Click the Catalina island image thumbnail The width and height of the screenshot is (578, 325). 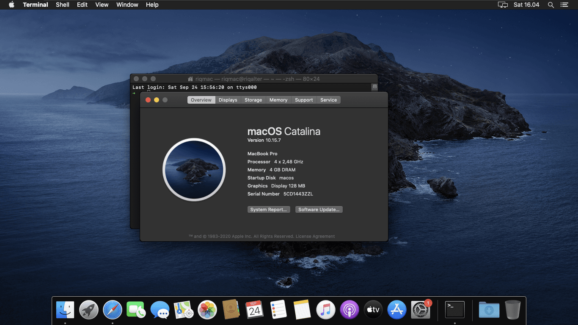pyautogui.click(x=194, y=170)
